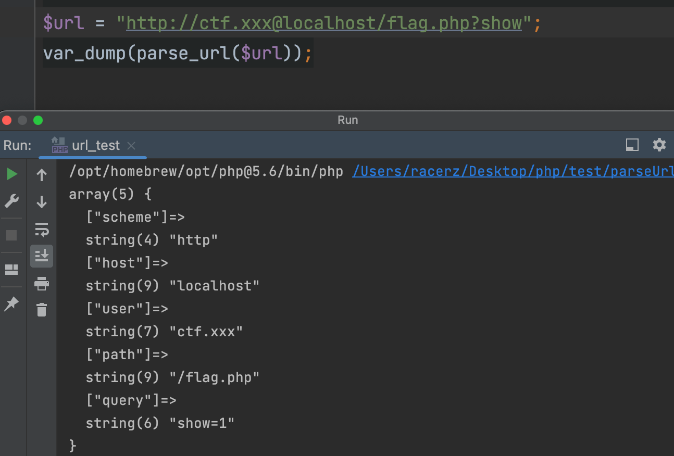Screen dimensions: 674x456
Task: Pin the Run tab with pin icon
Action: coord(11,304)
